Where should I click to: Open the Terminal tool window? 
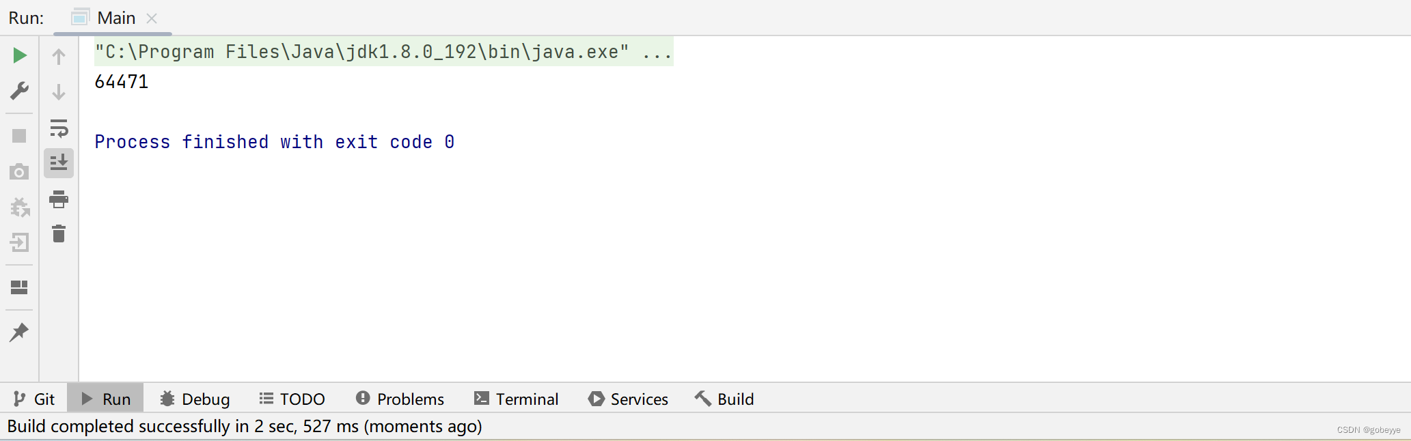pyautogui.click(x=517, y=399)
